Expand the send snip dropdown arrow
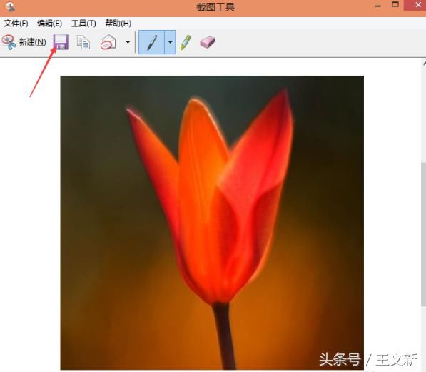 click(128, 42)
